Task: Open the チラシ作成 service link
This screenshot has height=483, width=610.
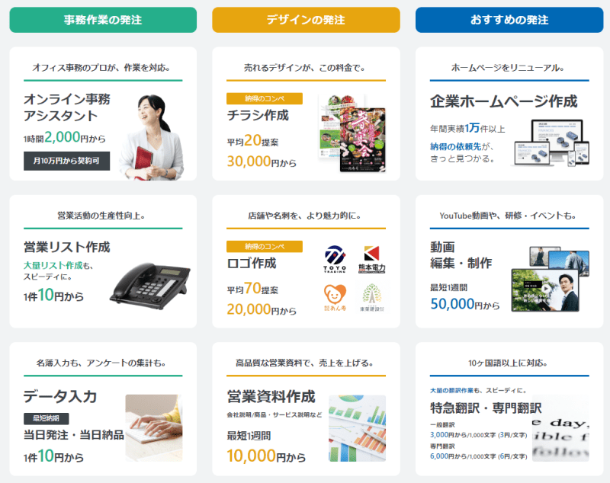Action: click(258, 115)
